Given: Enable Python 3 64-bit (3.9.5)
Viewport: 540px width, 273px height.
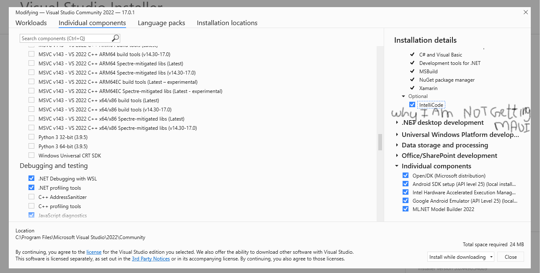Looking at the screenshot, I should tap(31, 146).
